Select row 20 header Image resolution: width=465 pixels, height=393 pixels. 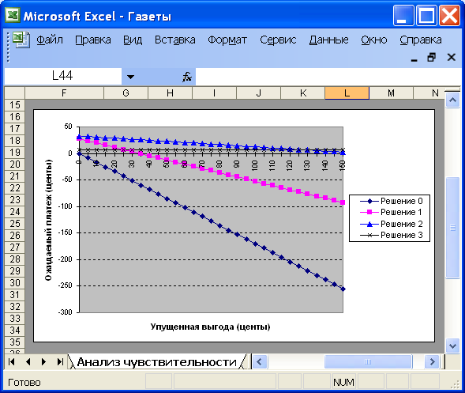(15, 164)
